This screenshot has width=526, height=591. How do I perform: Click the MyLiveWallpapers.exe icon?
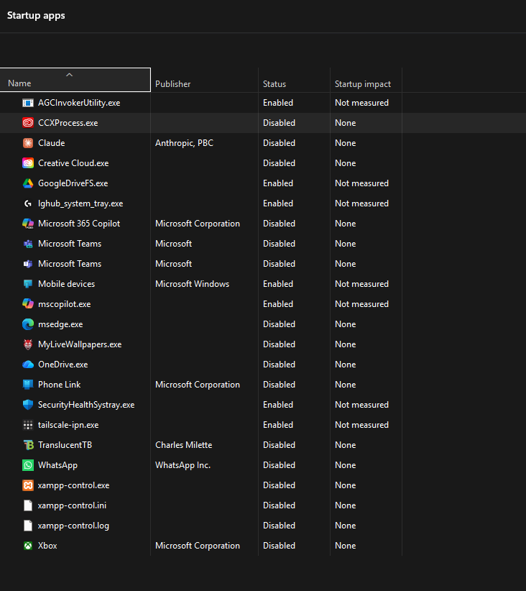pyautogui.click(x=28, y=344)
